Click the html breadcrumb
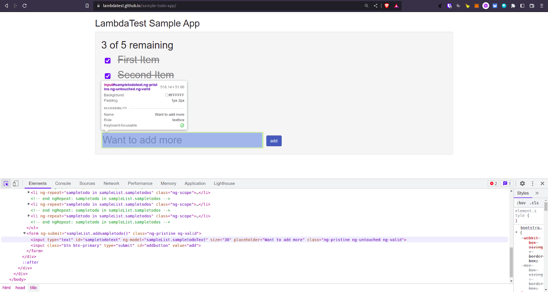548x292 pixels. click(x=7, y=288)
